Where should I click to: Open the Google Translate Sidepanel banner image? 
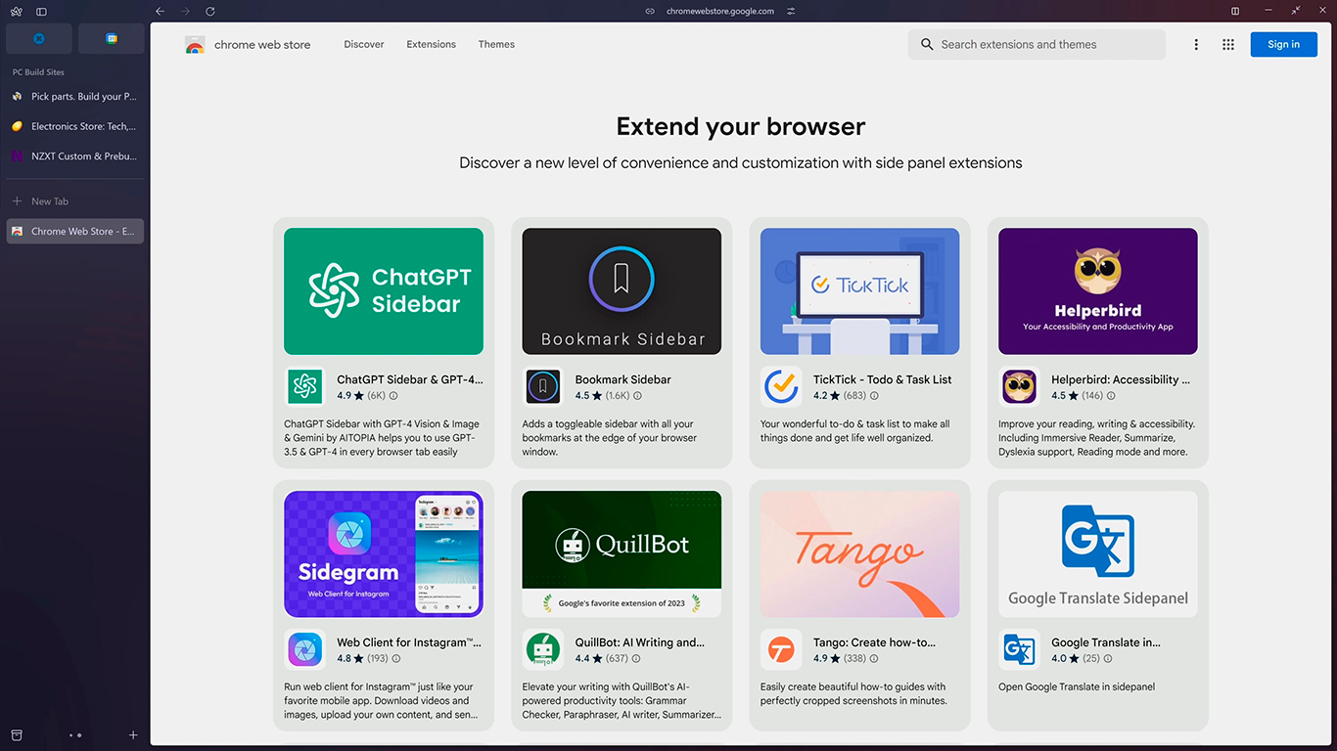click(x=1098, y=554)
